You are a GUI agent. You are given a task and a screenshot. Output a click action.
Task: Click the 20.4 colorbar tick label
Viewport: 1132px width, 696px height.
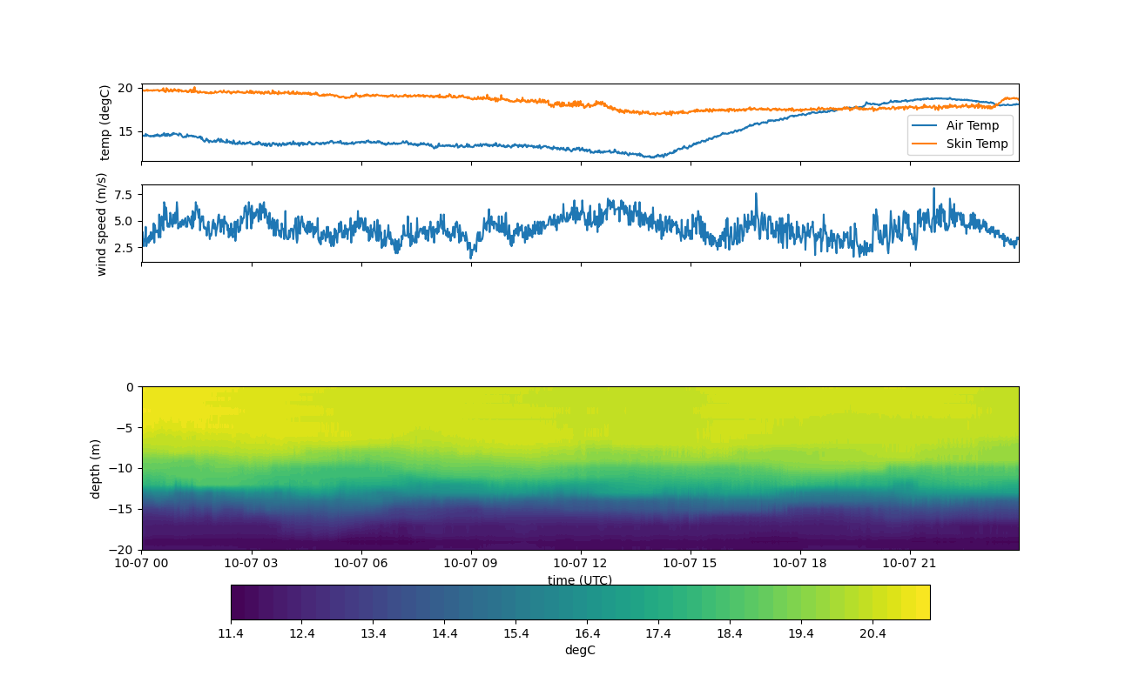[x=873, y=634]
